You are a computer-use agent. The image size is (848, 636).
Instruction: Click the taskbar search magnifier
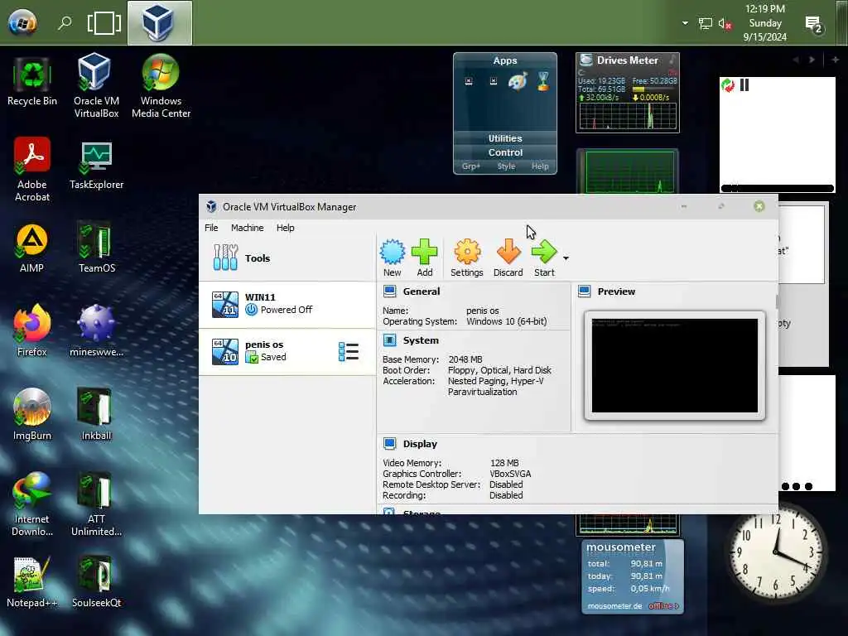[x=65, y=22]
